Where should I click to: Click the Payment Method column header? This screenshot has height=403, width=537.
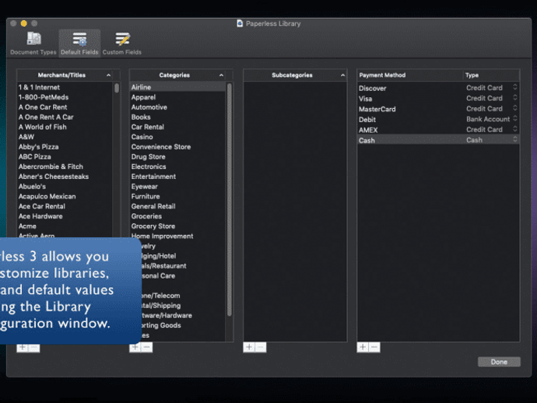[x=410, y=75]
